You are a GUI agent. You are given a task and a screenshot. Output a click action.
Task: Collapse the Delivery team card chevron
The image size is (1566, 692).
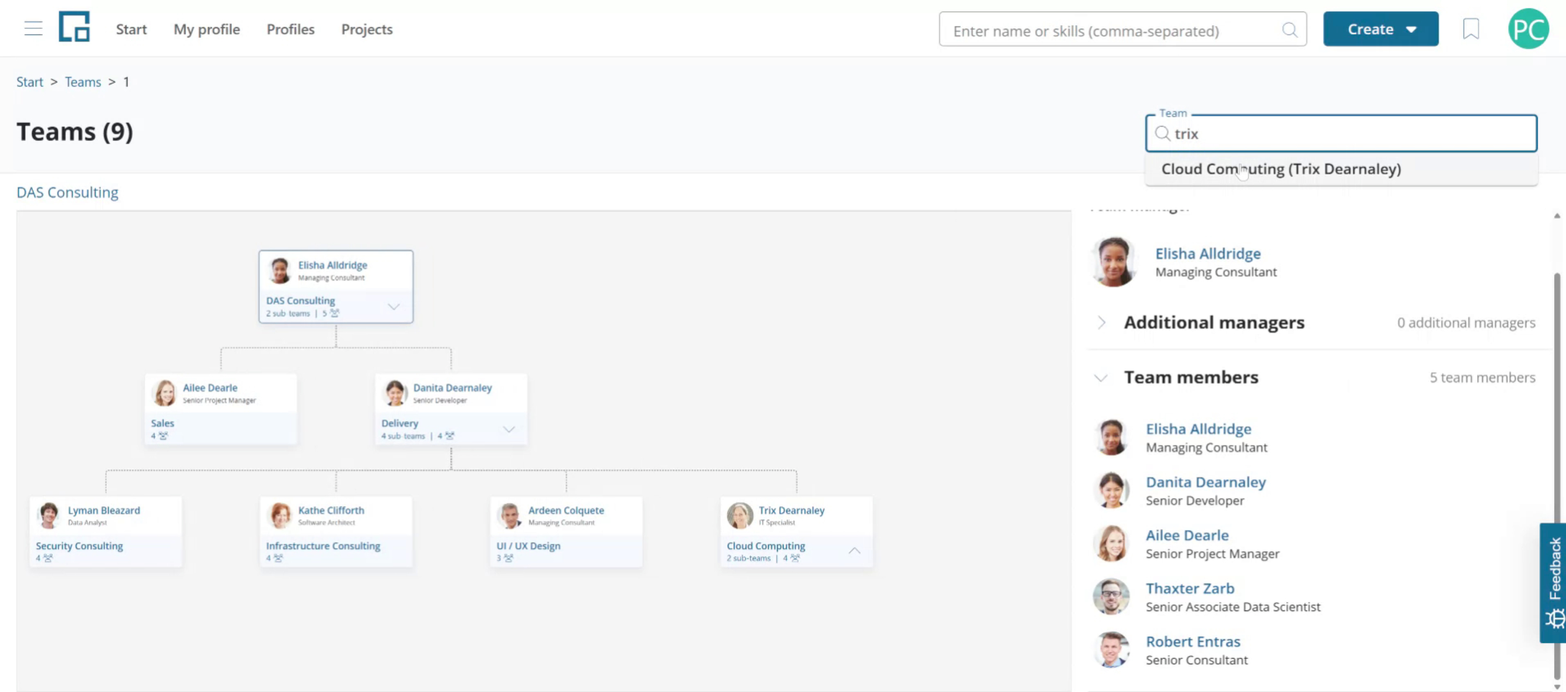pyautogui.click(x=509, y=429)
